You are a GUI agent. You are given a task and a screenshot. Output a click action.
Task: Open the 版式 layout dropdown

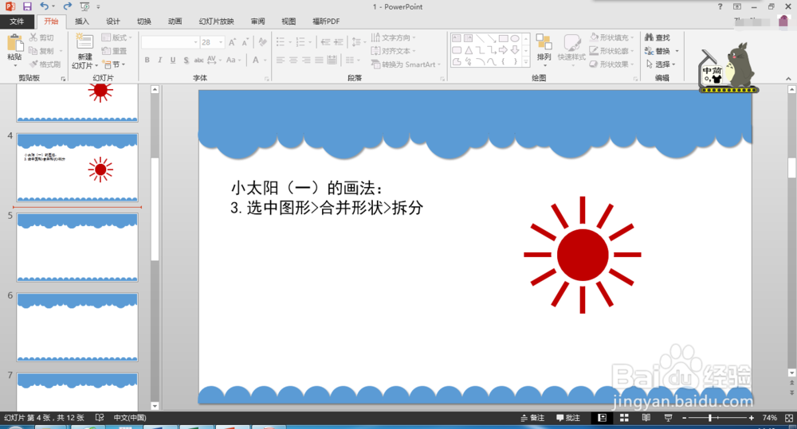[x=117, y=37]
